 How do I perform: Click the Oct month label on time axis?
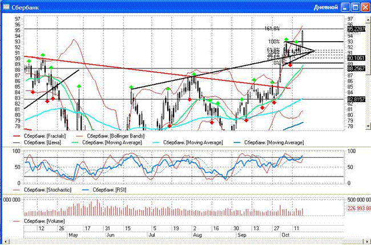click(285, 235)
